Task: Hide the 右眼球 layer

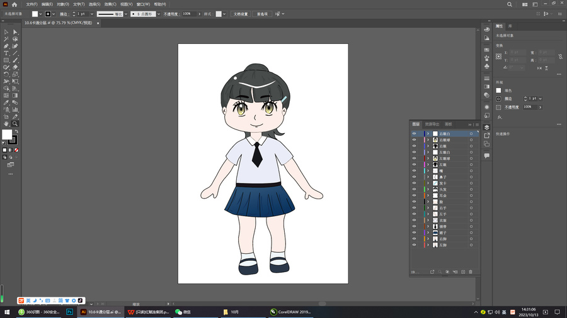Action: click(414, 140)
